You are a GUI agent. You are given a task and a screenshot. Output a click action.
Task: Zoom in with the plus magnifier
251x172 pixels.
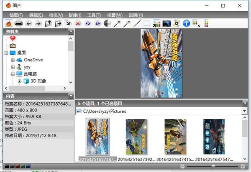pyautogui.click(x=117, y=23)
